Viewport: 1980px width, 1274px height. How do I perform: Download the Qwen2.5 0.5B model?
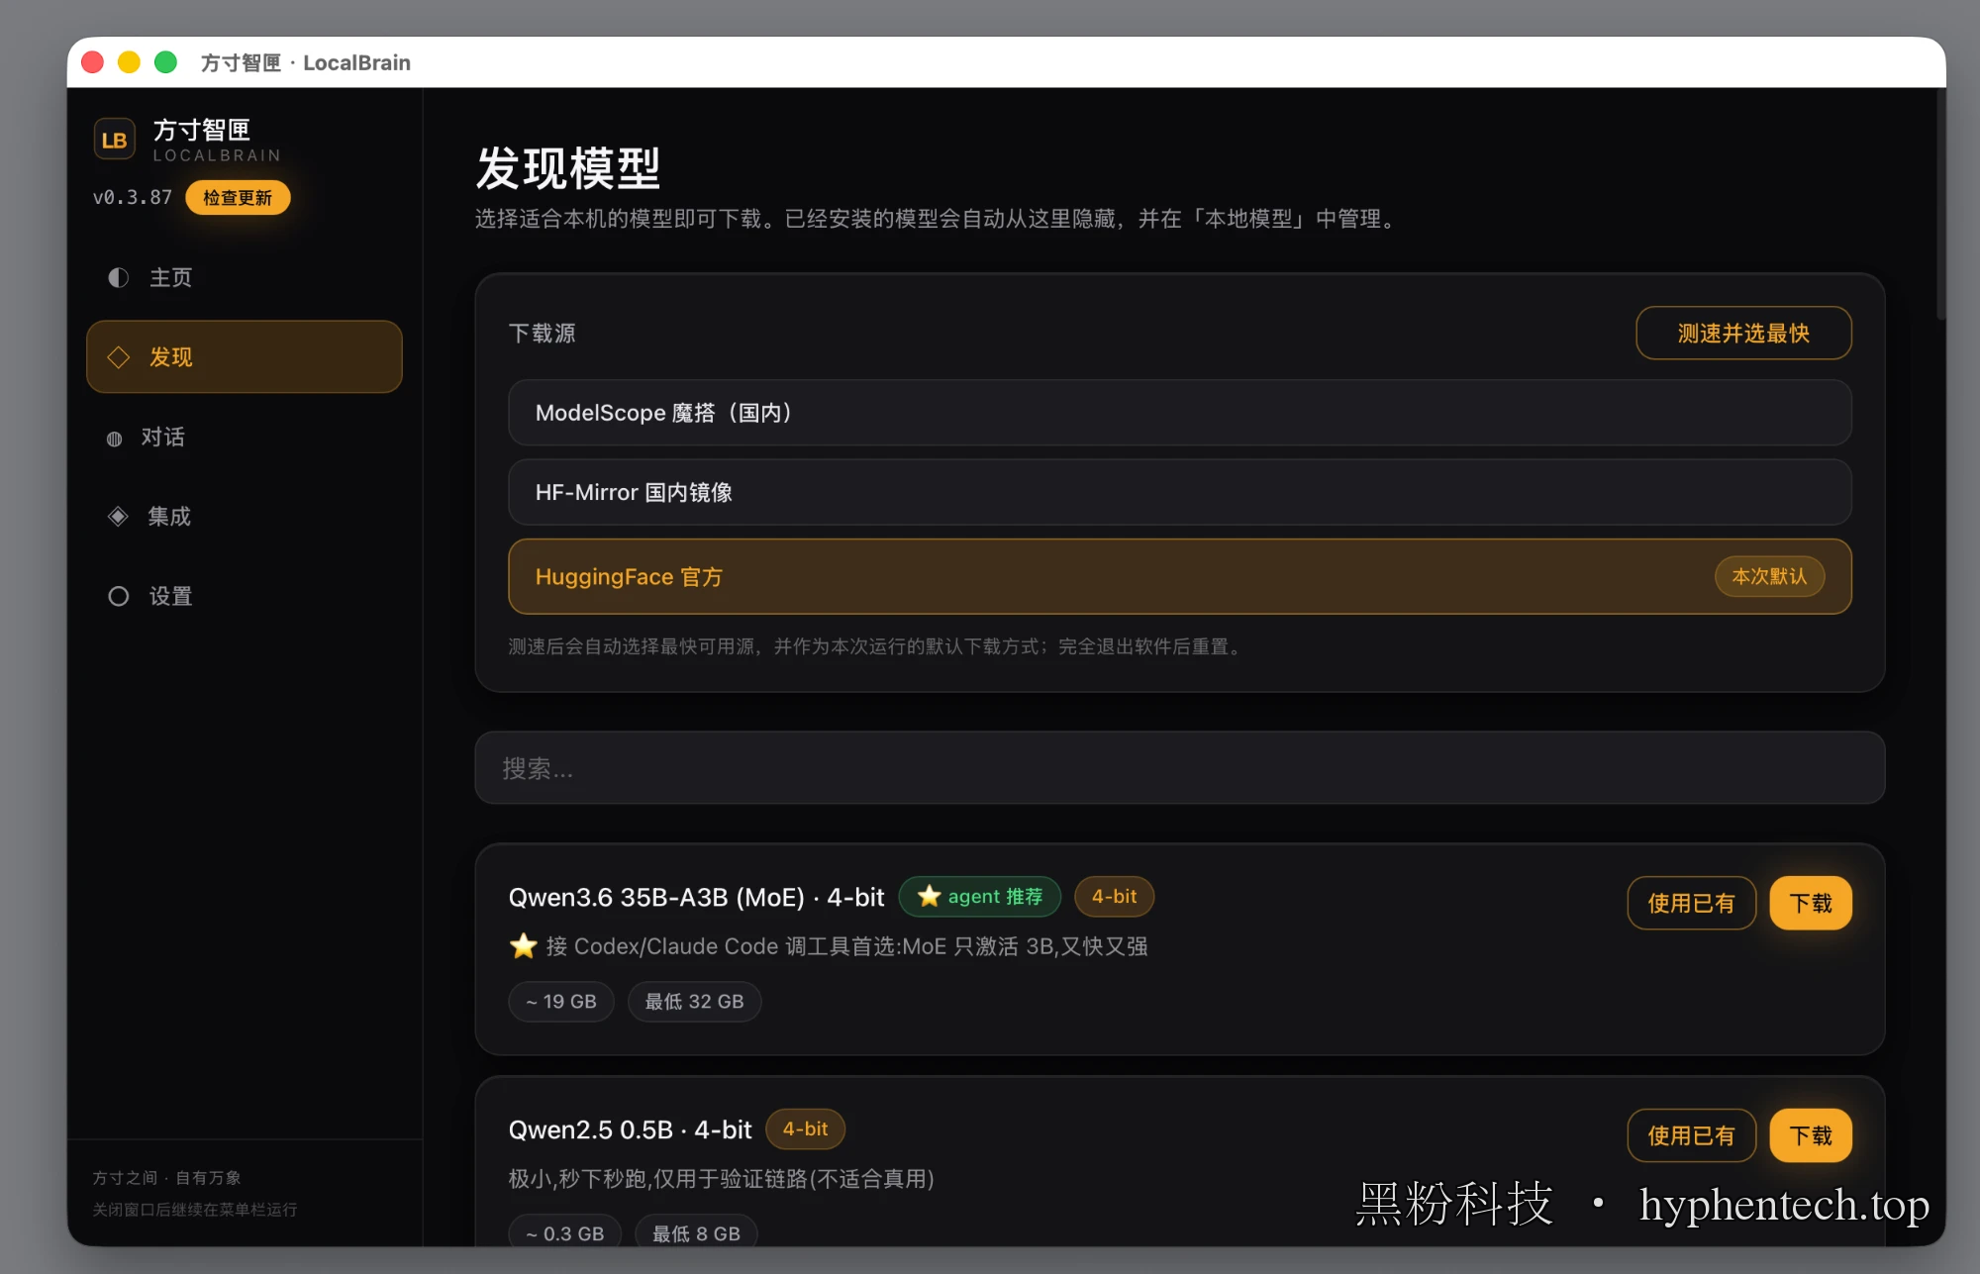coord(1811,1135)
